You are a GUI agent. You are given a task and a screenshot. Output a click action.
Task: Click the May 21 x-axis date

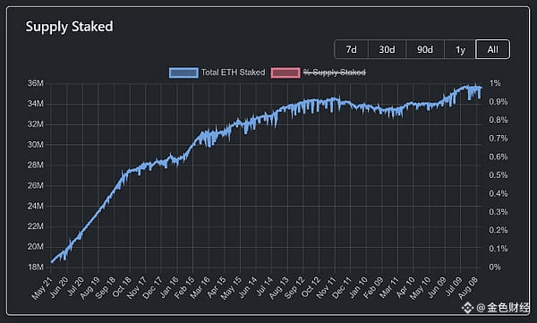click(42, 288)
